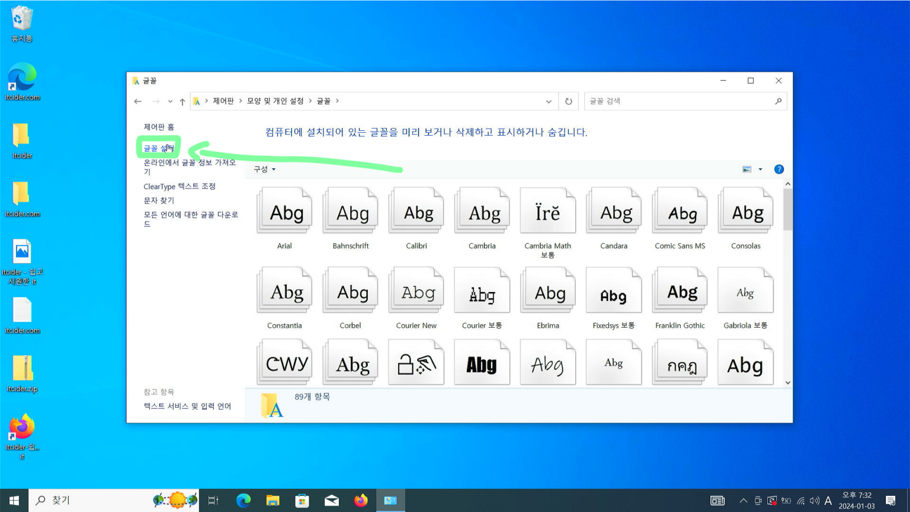
Task: Select the Comic Sans MS font
Action: coord(680,213)
